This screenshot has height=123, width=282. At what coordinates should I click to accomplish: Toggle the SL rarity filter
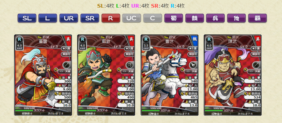pos(27,18)
